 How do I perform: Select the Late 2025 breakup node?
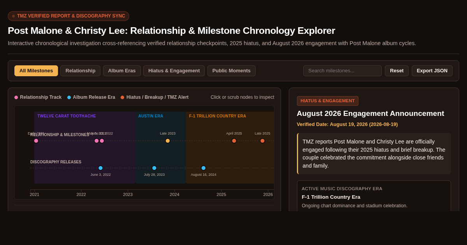tap(262, 141)
